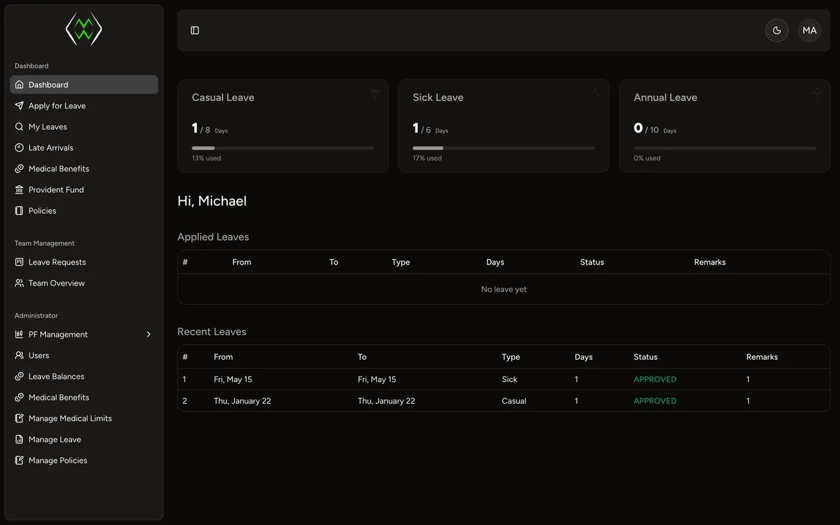This screenshot has width=840, height=525.
Task: Click the chart icon beside PF Management
Action: pos(20,334)
